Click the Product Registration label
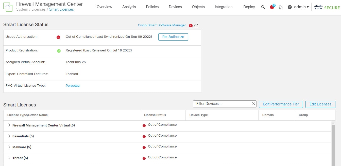The height and width of the screenshot is (166, 341). point(22,50)
